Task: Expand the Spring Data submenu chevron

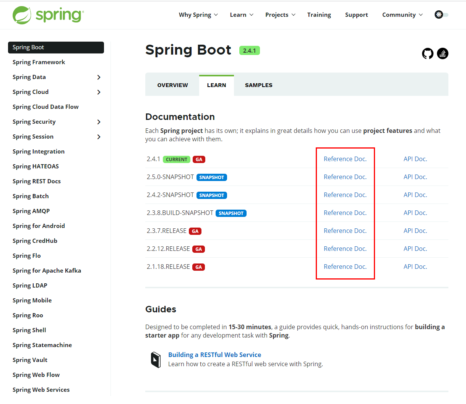Action: pyautogui.click(x=99, y=77)
